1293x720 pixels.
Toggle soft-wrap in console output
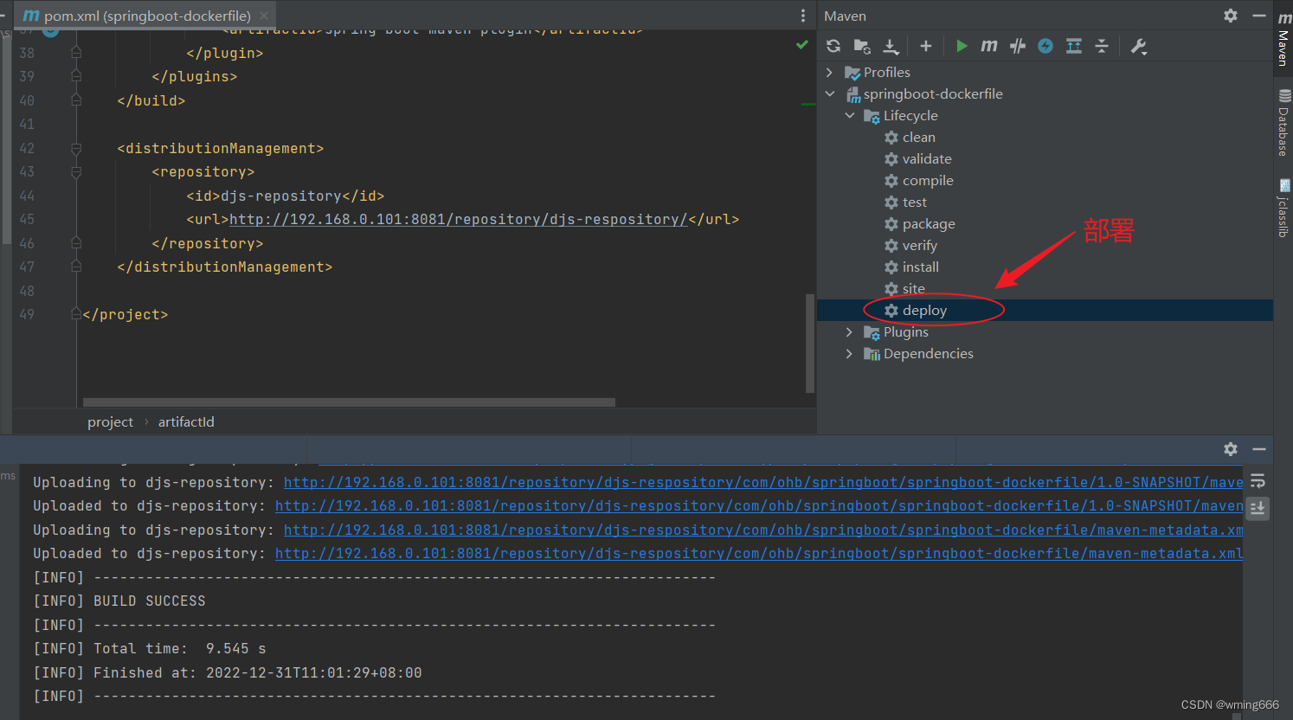pos(1258,481)
